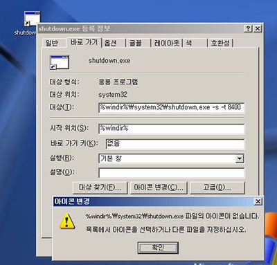This screenshot has width=277, height=265.
Task: Open the 레이아웃 tab
Action: coord(167,43)
